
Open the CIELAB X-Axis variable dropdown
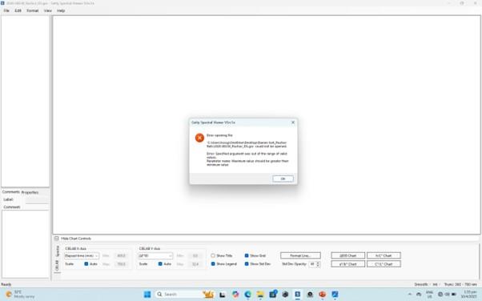(x=82, y=255)
